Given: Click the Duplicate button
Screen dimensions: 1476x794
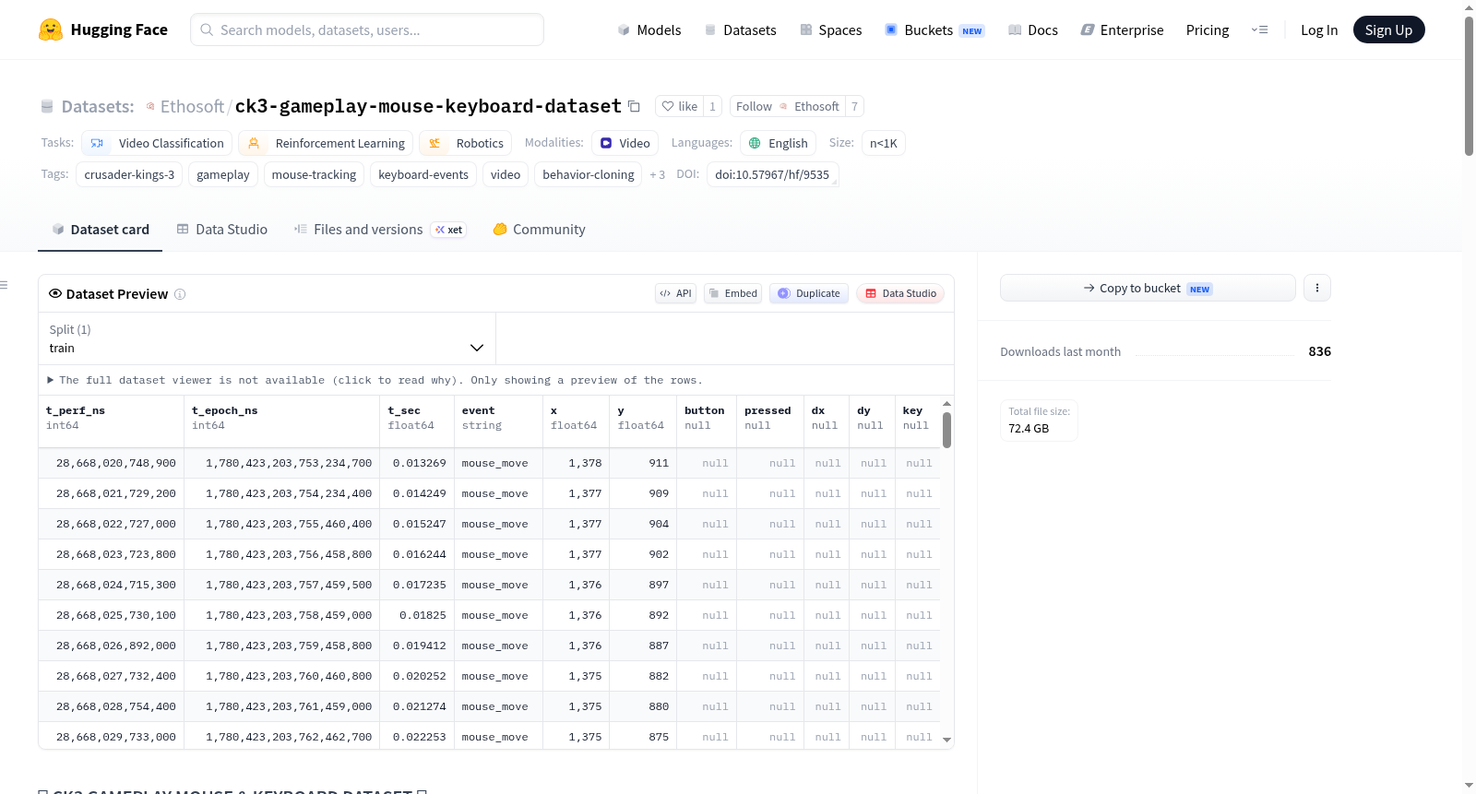Looking at the screenshot, I should (809, 293).
